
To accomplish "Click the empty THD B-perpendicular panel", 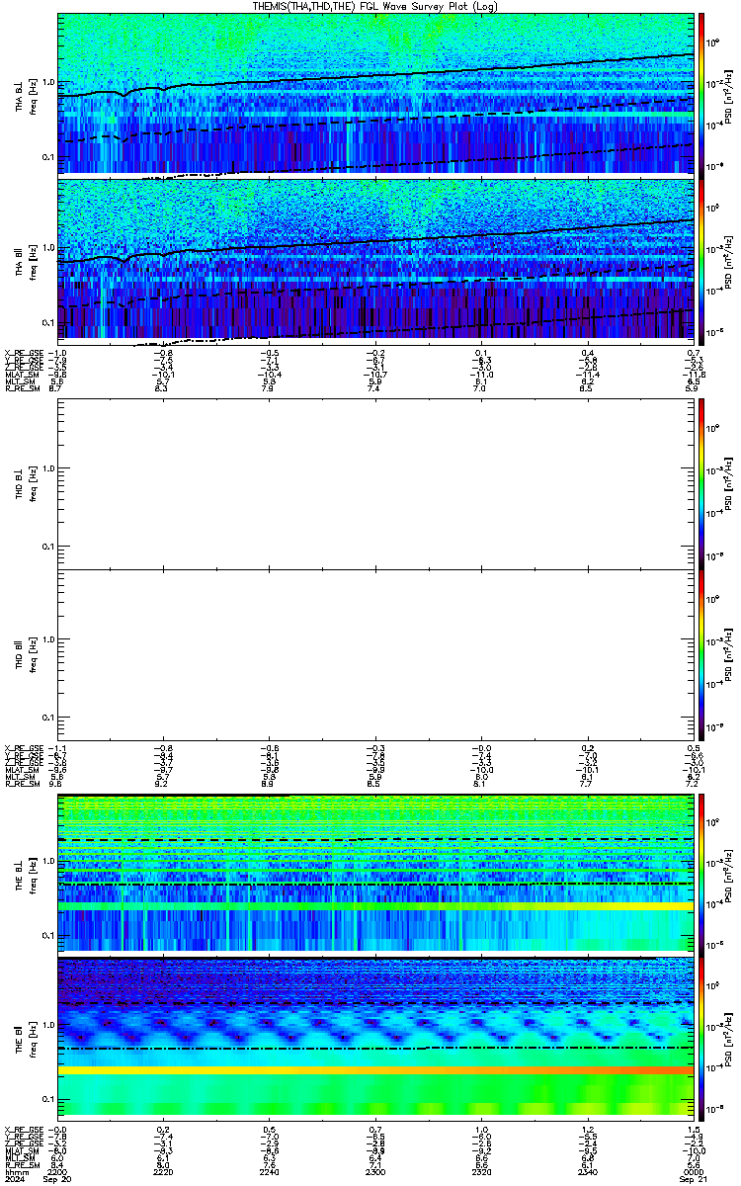I will (375, 482).
